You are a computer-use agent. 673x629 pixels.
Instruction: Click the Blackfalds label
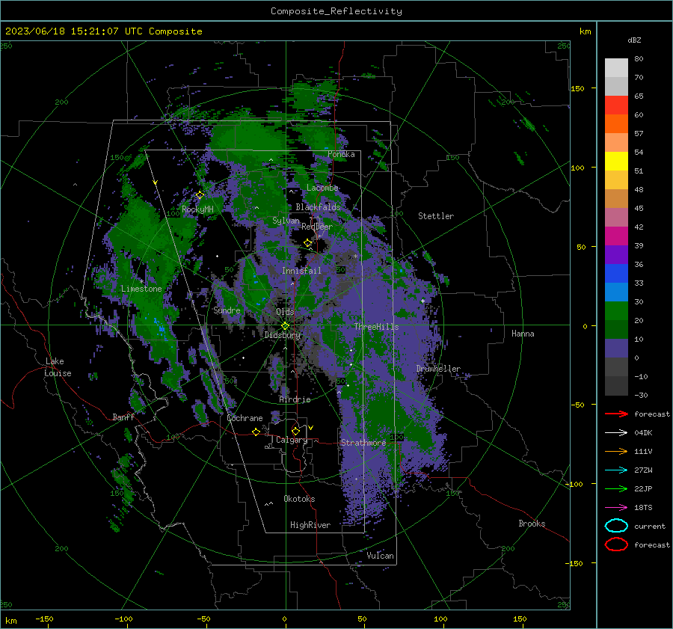318,207
